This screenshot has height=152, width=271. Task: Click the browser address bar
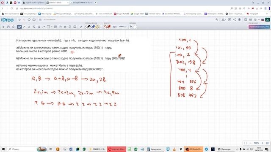coord(121,8)
